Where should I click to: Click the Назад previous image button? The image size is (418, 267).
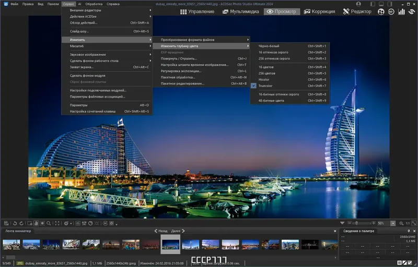161,230
